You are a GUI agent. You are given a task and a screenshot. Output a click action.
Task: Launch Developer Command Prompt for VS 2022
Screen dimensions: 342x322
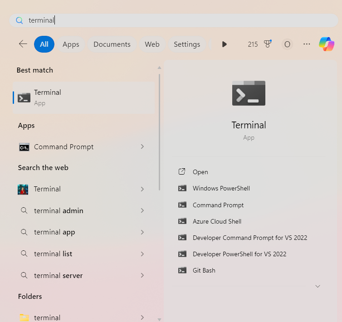pos(249,238)
